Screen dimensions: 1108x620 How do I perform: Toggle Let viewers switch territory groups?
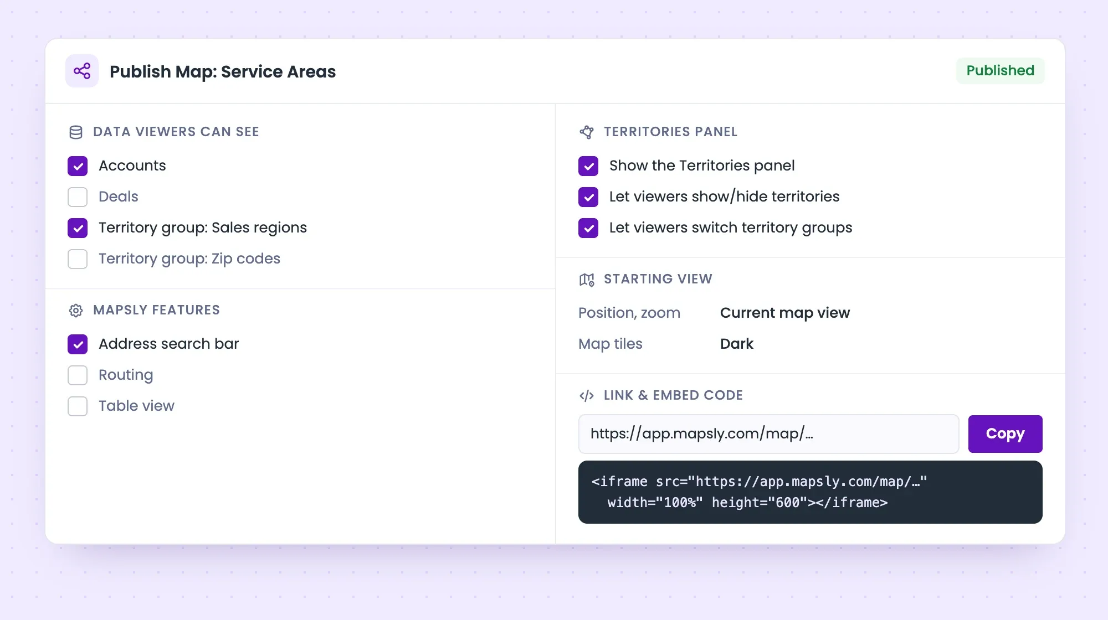coord(588,228)
